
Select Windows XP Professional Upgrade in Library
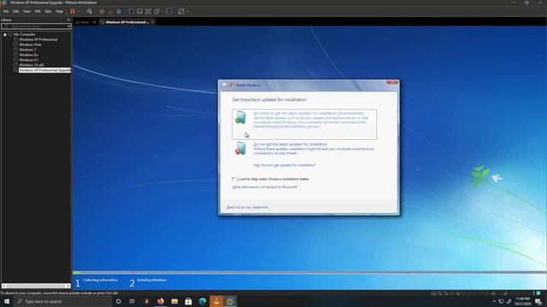coord(44,70)
